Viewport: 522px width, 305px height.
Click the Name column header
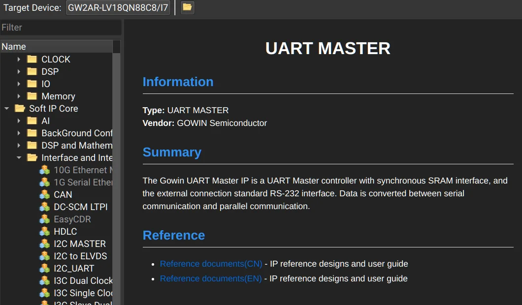(56, 47)
